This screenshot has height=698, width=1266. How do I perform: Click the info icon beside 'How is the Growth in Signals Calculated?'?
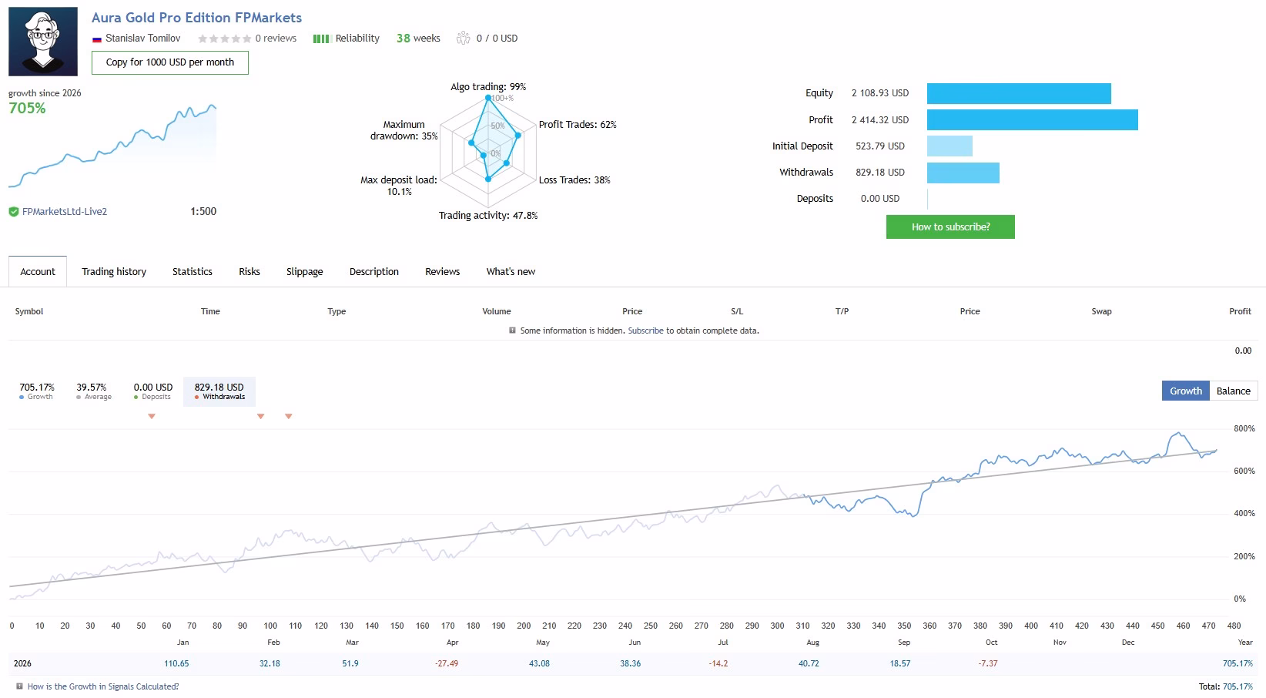(x=19, y=686)
